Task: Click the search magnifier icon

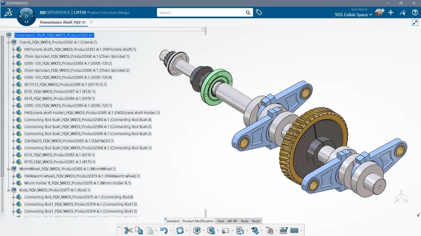Action: (x=248, y=13)
